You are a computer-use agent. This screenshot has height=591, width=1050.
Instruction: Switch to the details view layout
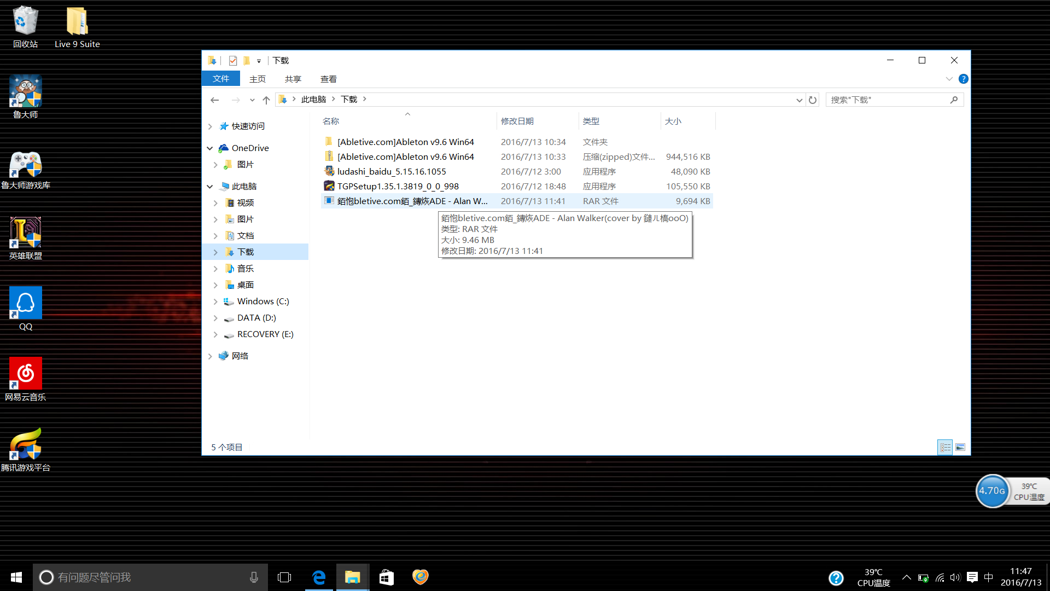(945, 447)
